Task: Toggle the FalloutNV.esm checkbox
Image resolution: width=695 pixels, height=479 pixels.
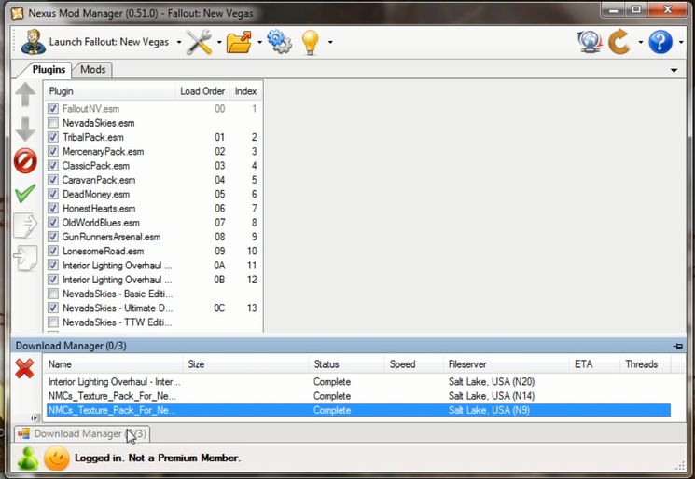Action: point(53,108)
